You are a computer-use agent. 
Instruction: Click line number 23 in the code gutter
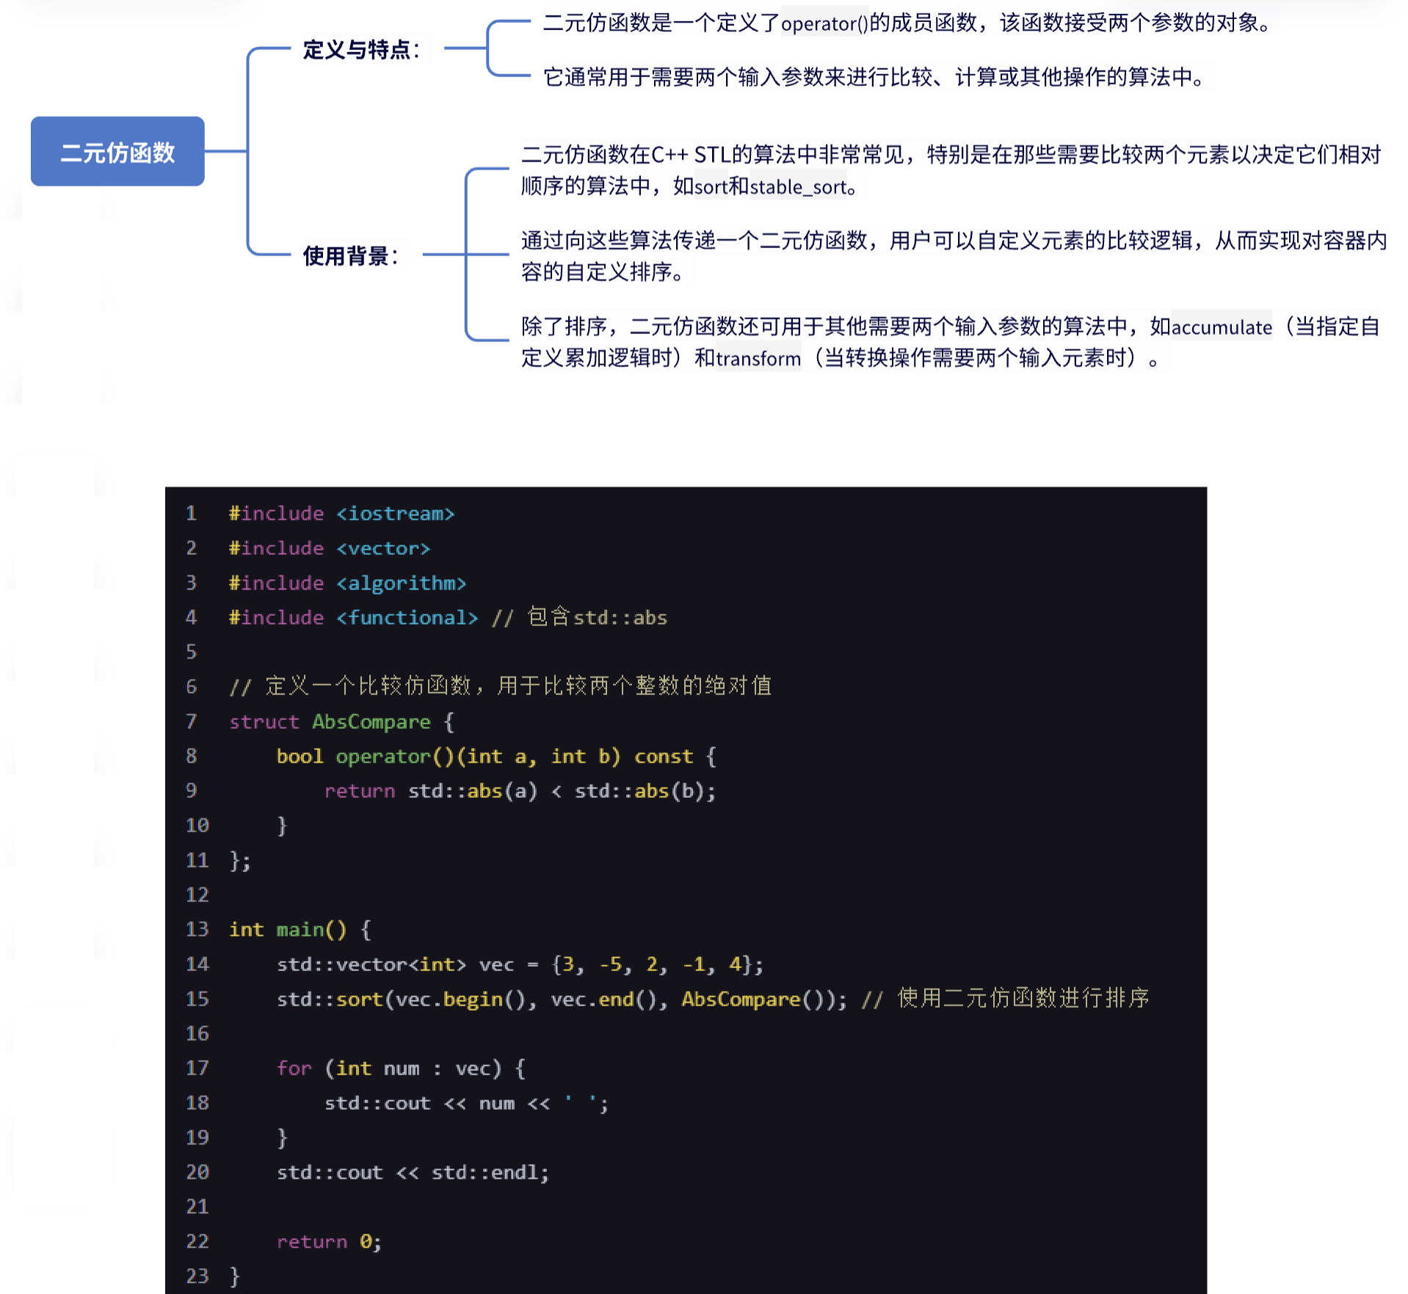pos(197,1276)
